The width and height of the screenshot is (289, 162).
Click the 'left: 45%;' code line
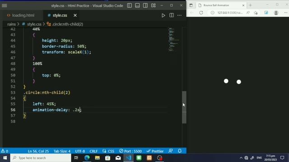point(44,104)
